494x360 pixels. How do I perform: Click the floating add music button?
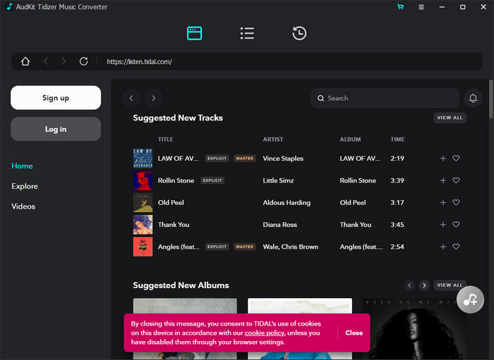471,299
